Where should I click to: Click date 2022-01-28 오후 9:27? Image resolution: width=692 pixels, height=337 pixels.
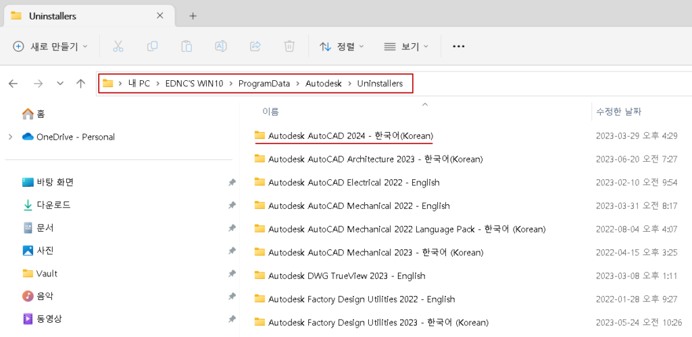coord(637,299)
